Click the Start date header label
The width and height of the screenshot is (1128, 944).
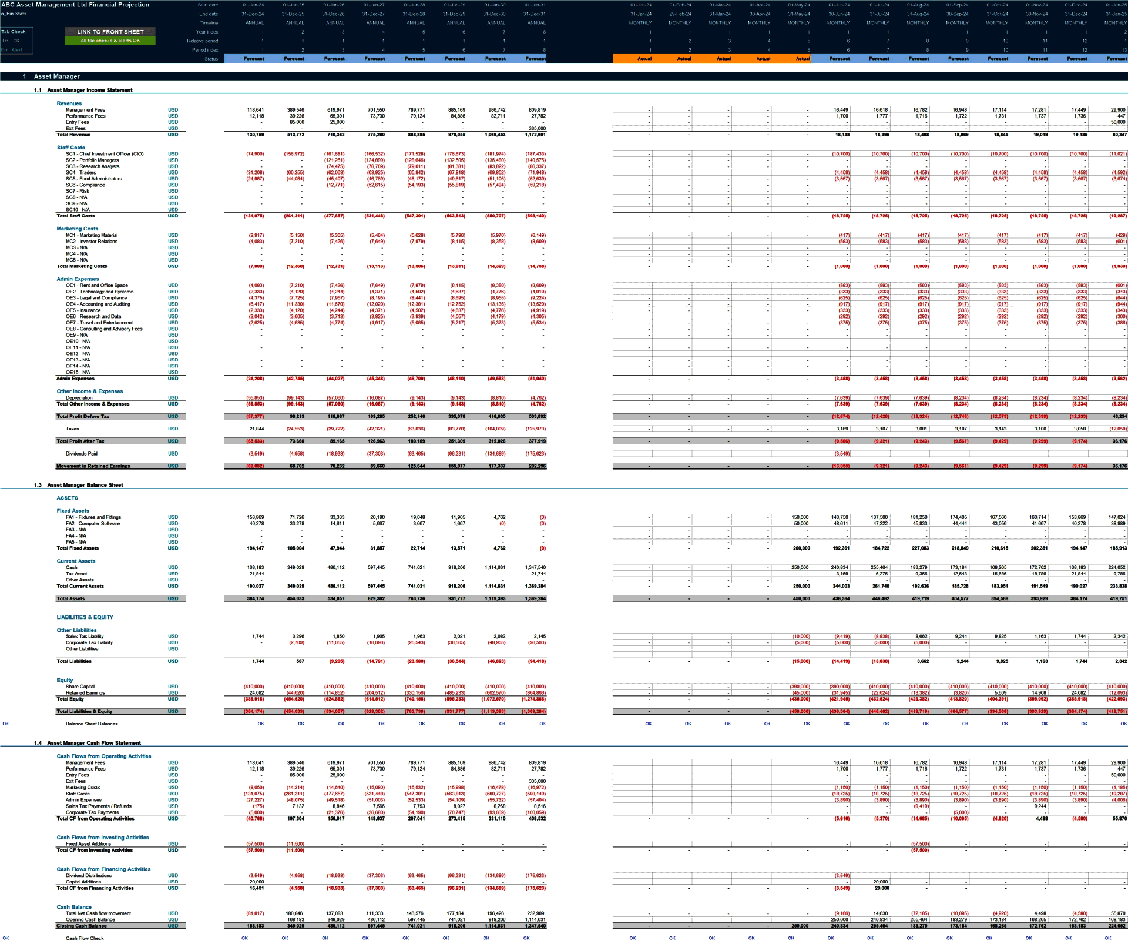point(208,5)
